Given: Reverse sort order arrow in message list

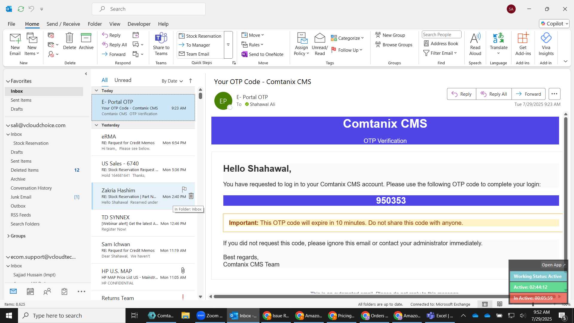Looking at the screenshot, I should tap(190, 81).
